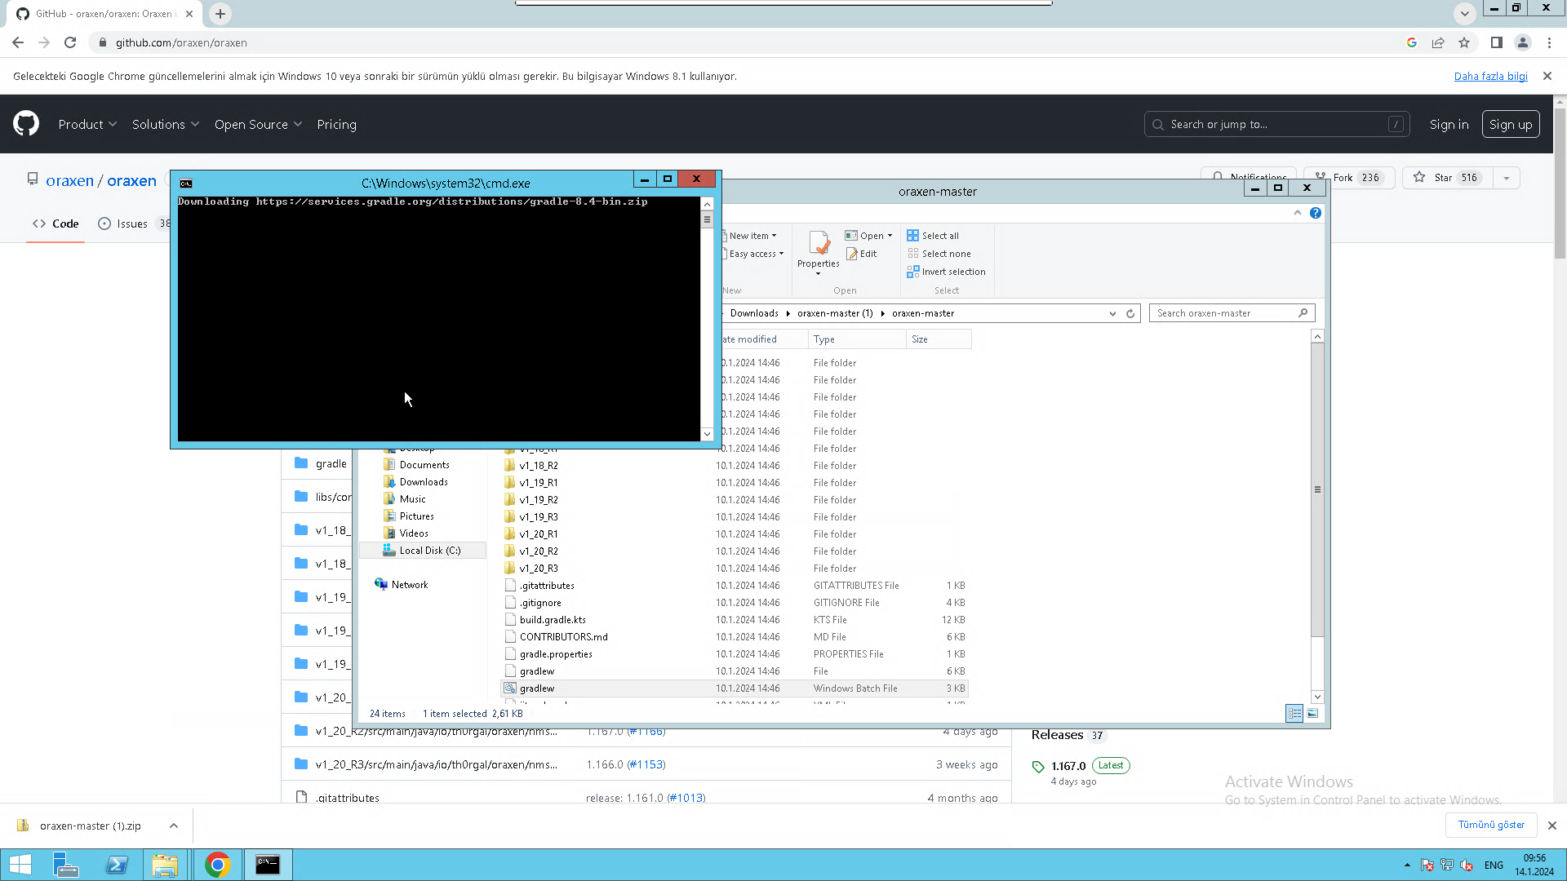Refresh Explorer folder with reload icon
Image resolution: width=1567 pixels, height=881 pixels.
click(x=1130, y=313)
